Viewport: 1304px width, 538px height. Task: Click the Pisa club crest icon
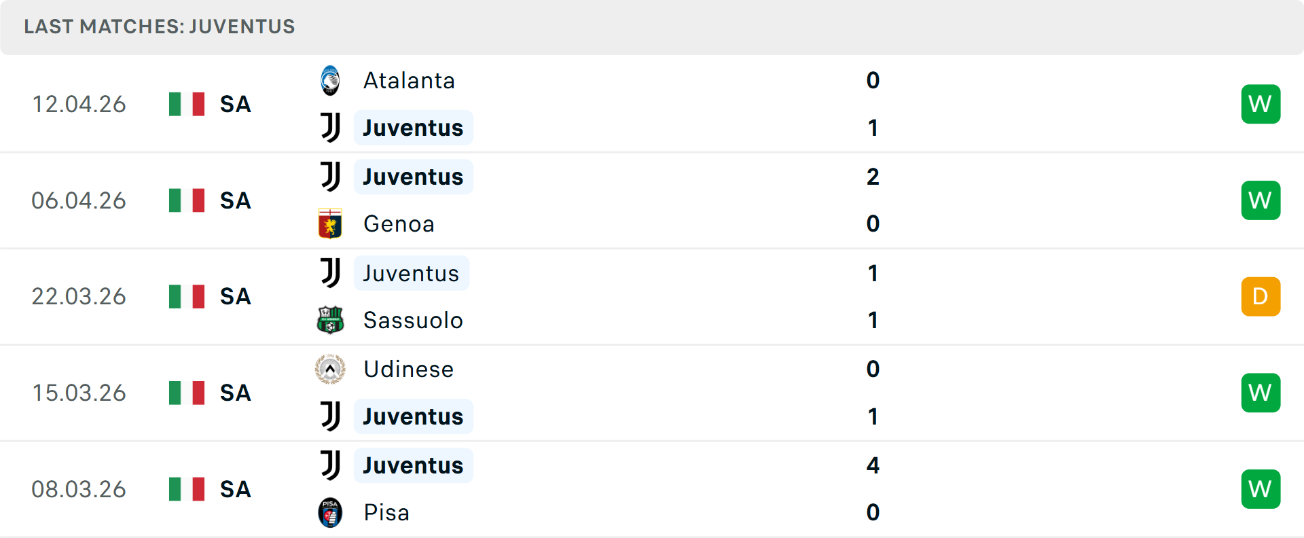point(330,513)
